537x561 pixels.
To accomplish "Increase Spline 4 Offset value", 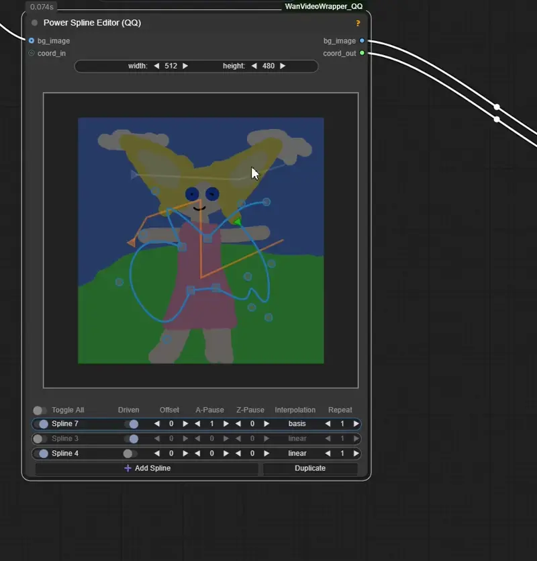I will [x=185, y=454].
